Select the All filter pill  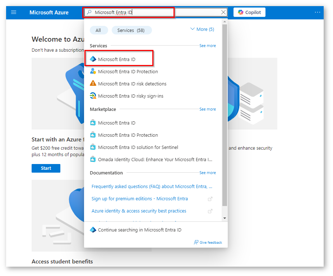(98, 31)
